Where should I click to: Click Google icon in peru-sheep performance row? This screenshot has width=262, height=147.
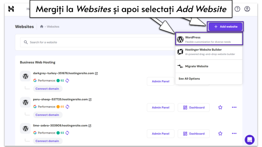(x=35, y=107)
